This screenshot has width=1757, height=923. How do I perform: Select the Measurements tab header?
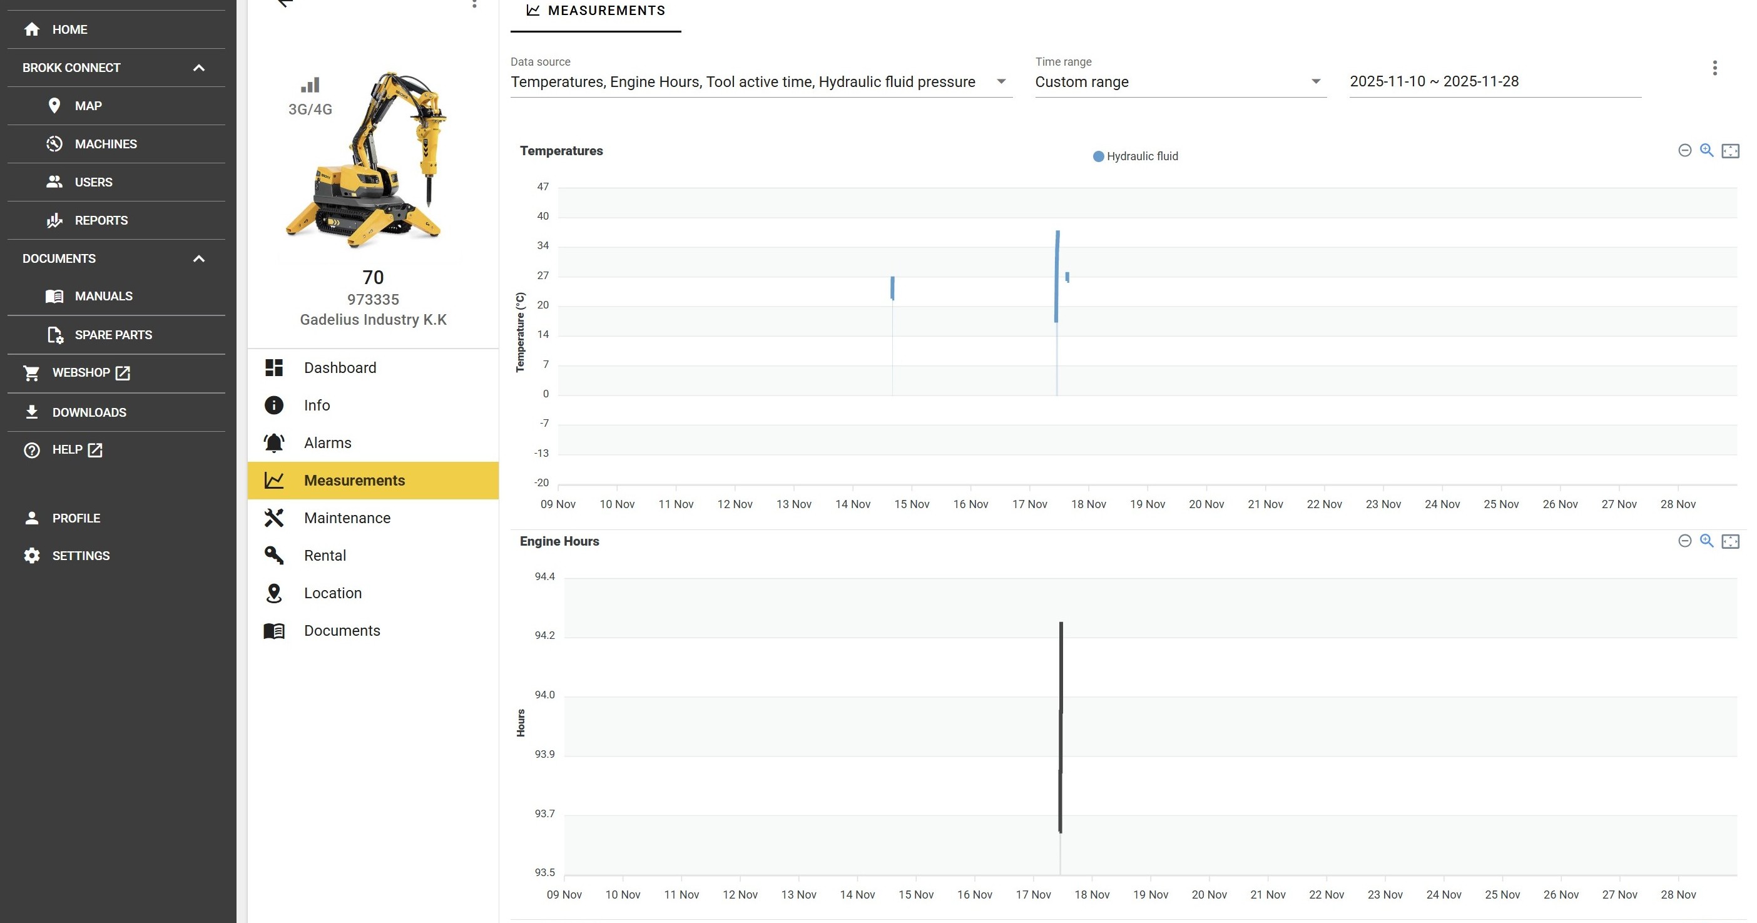[x=596, y=11]
